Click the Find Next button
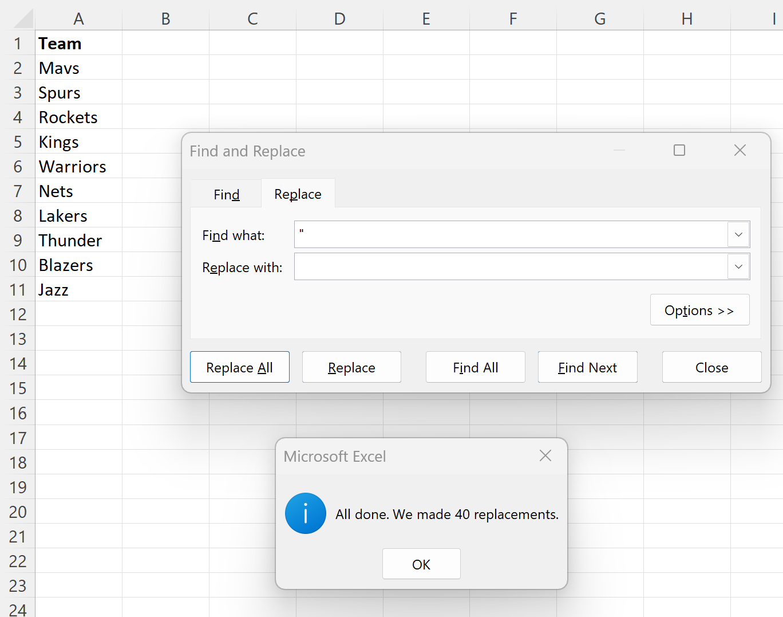Screen dimensions: 783x617 point(588,367)
